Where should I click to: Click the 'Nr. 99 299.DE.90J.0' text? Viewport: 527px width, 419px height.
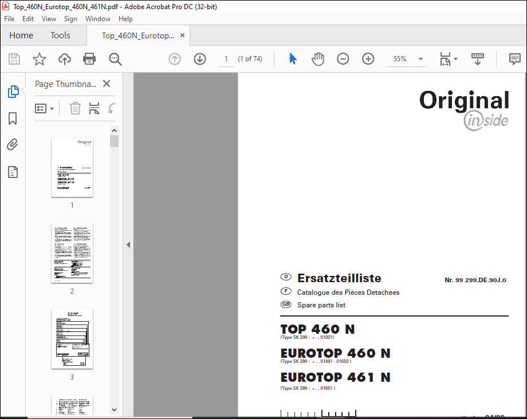[x=475, y=280]
